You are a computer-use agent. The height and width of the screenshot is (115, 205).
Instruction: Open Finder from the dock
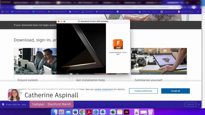click(x=54, y=112)
